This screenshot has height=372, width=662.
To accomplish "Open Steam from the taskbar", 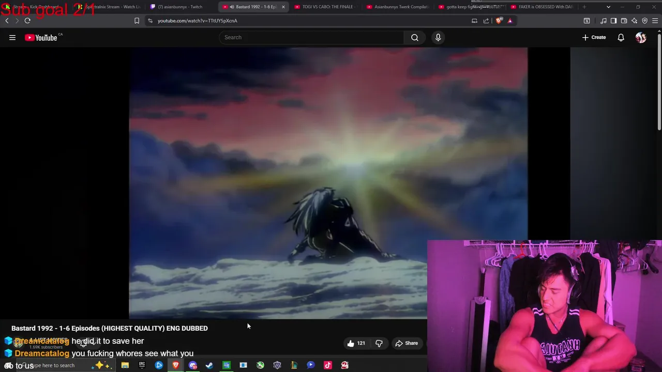I will (x=209, y=365).
